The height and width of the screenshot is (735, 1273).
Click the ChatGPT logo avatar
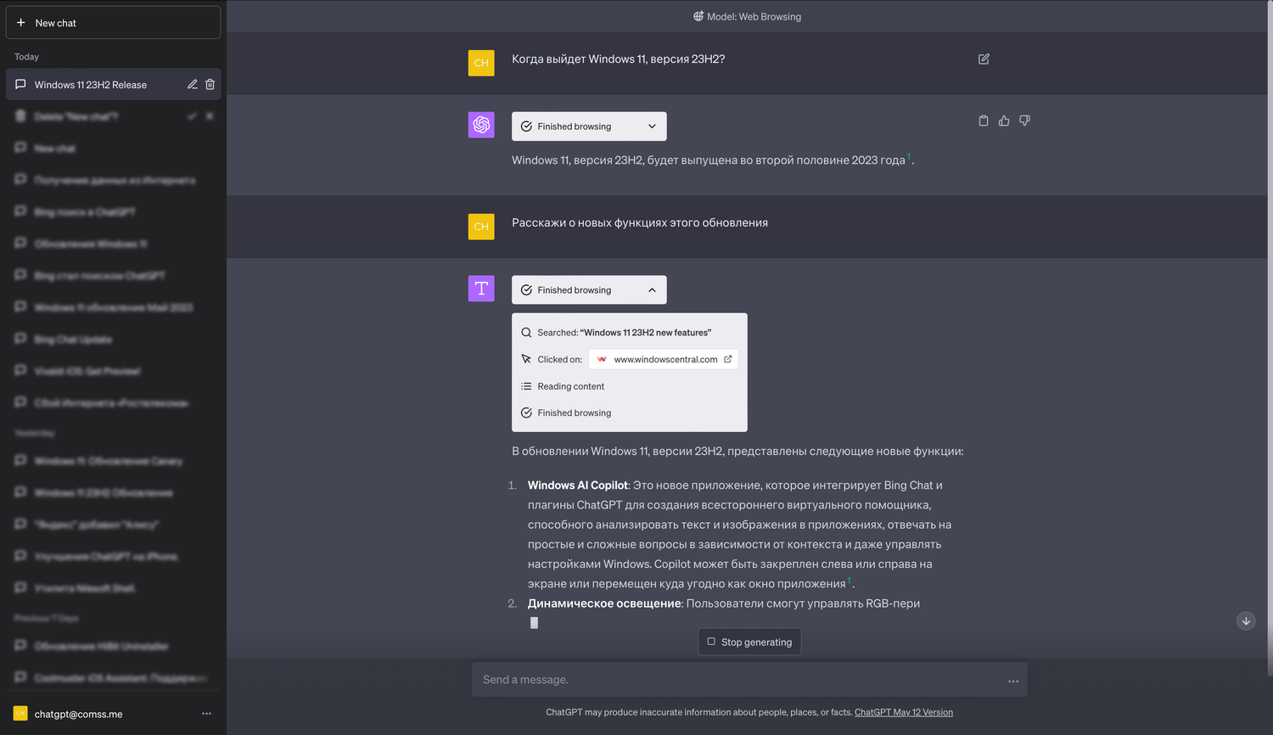(481, 125)
